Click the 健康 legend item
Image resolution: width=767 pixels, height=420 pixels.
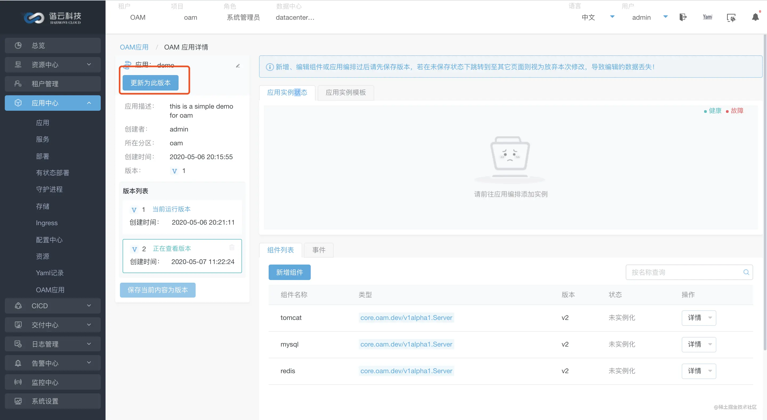point(713,111)
